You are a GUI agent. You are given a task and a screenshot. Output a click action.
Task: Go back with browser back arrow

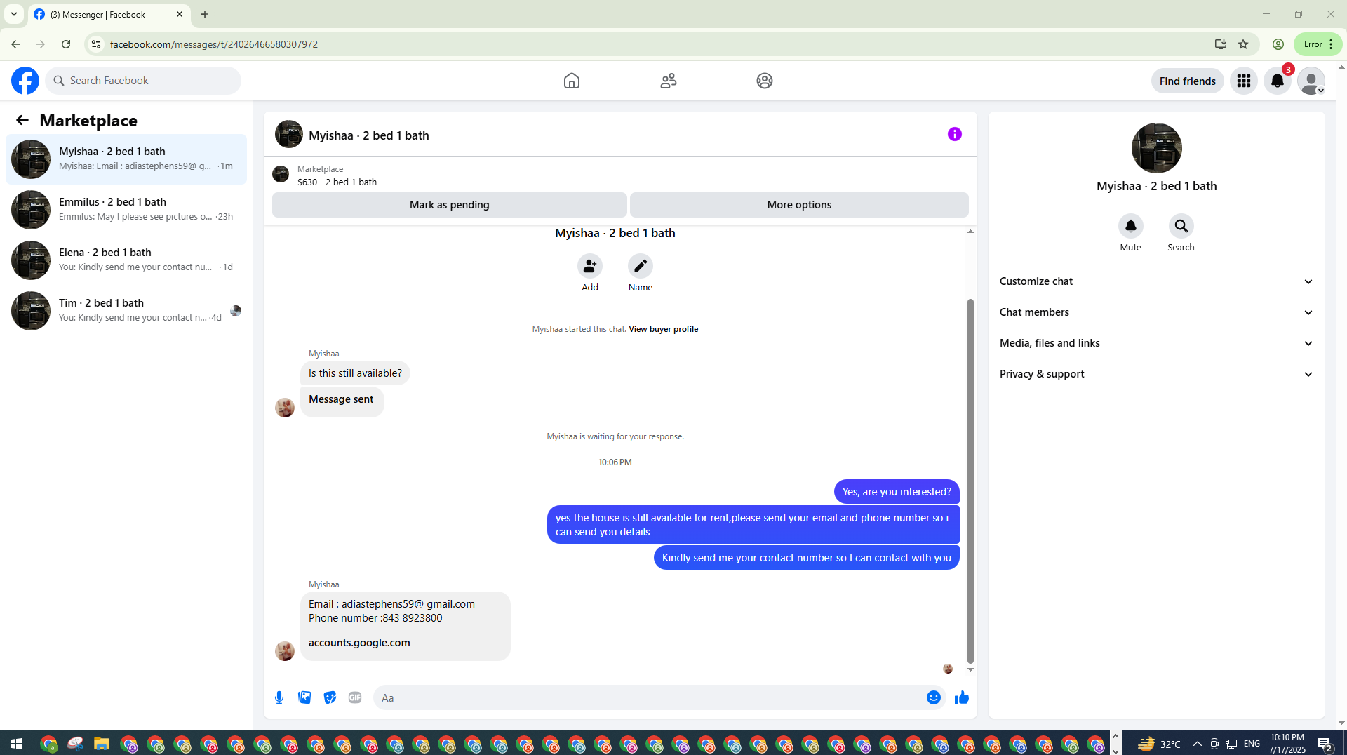coord(15,44)
